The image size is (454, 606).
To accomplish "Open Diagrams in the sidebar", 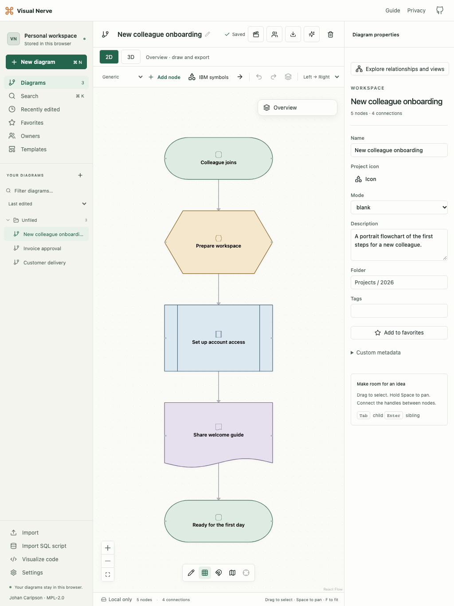I will (x=47, y=83).
